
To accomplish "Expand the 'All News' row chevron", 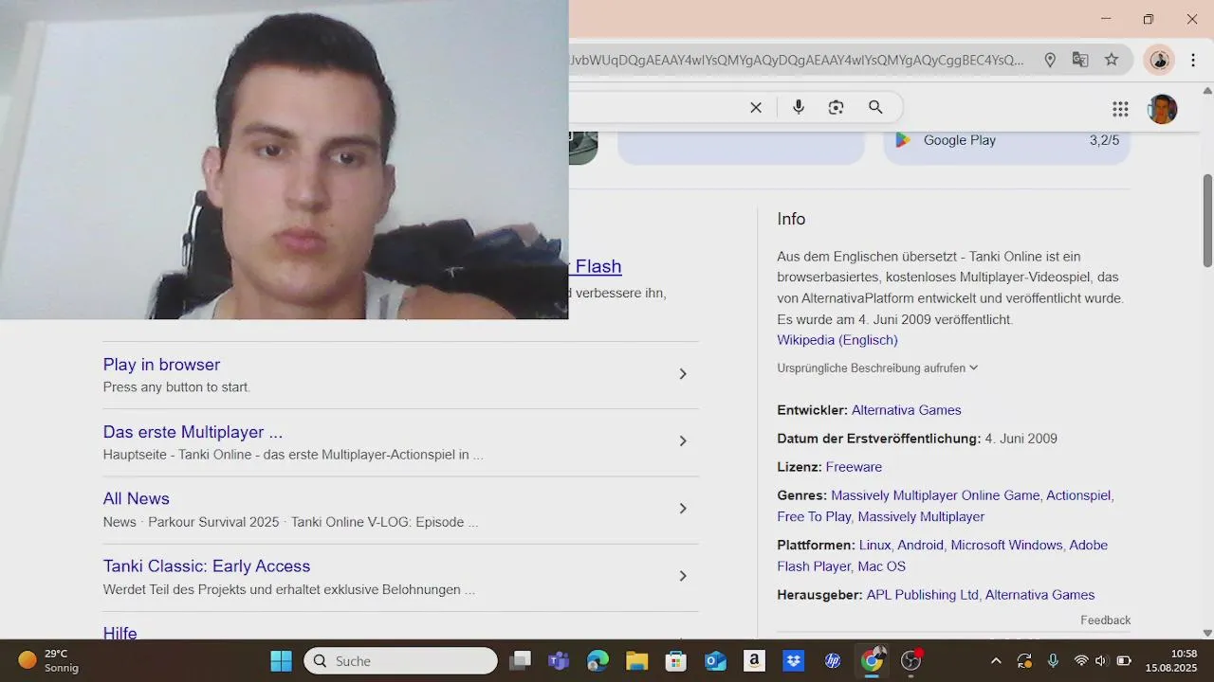I will pos(682,509).
